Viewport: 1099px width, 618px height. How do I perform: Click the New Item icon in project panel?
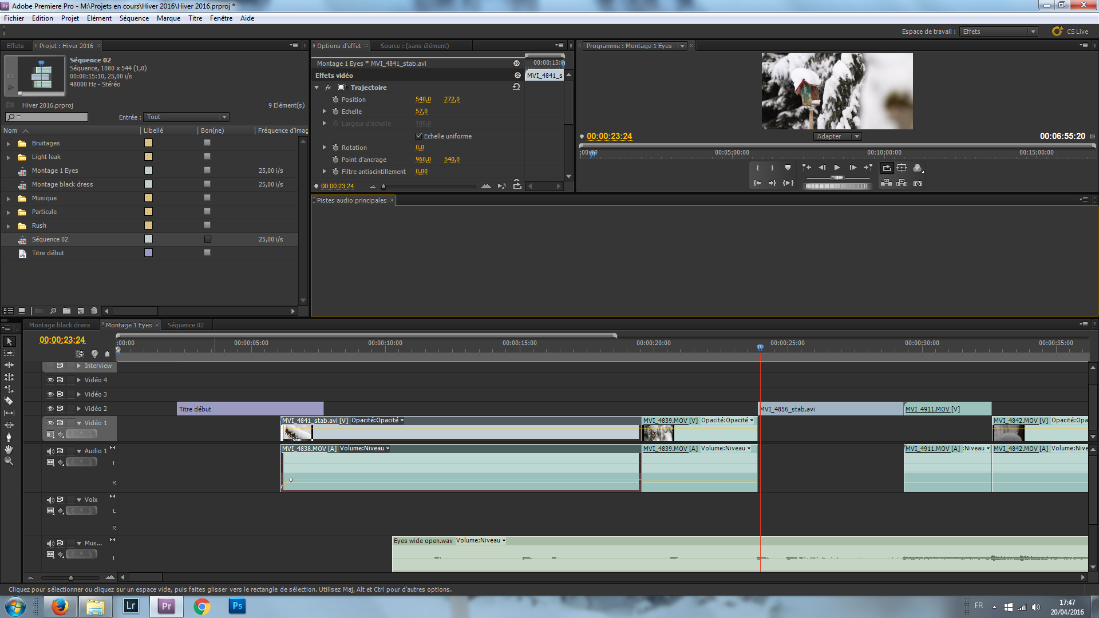81,311
